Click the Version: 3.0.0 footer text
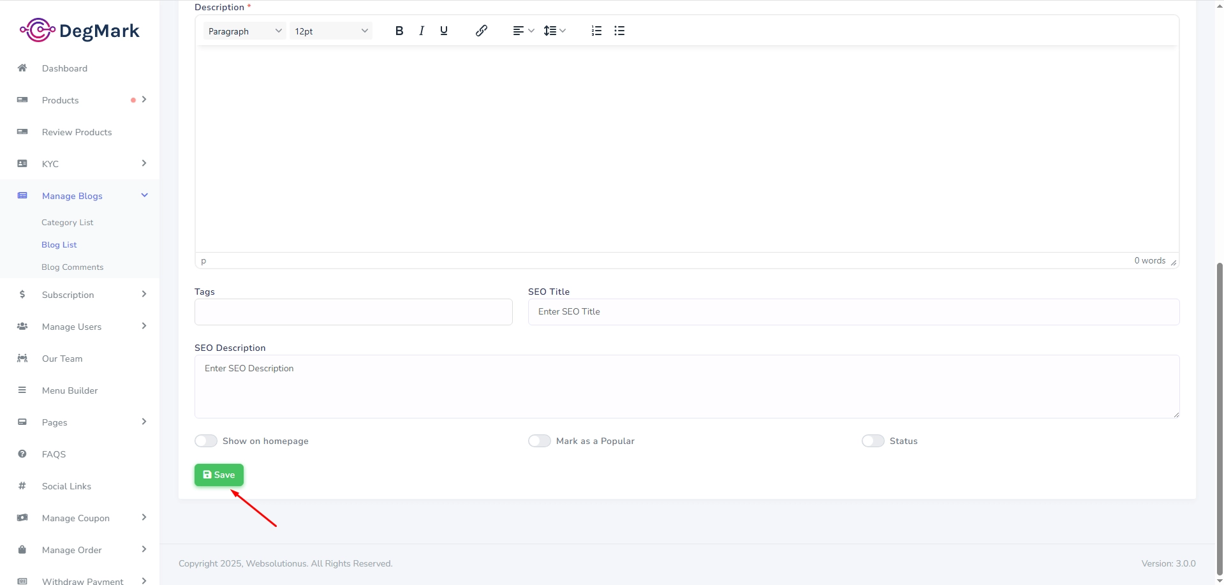The height and width of the screenshot is (585, 1224). [x=1169, y=563]
